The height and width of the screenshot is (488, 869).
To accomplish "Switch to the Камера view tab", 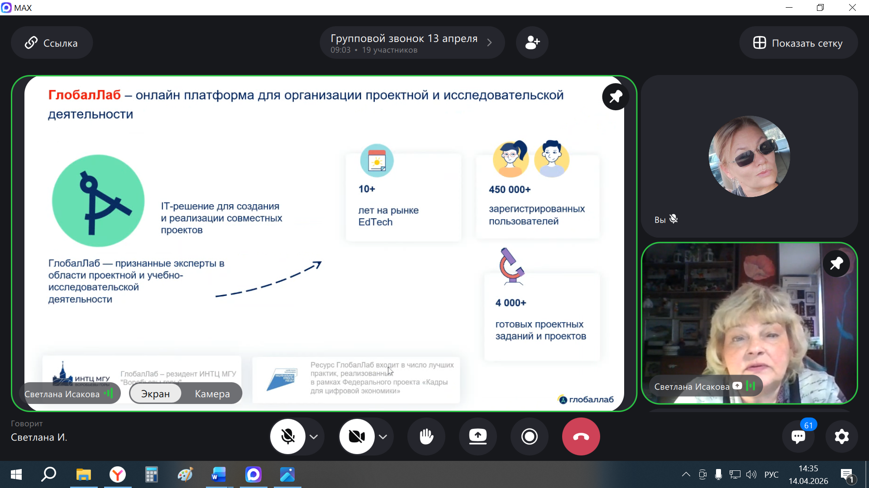I will 212,394.
